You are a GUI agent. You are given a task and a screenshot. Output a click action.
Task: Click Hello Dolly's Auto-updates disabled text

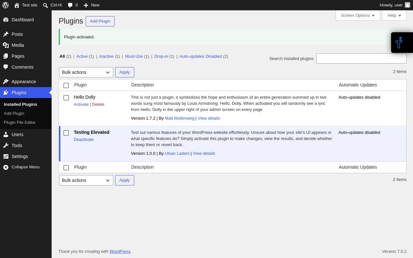point(359,97)
